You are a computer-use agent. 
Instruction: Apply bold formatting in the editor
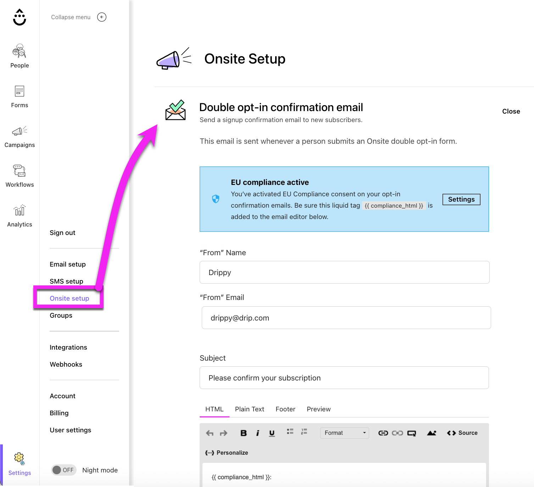point(243,433)
